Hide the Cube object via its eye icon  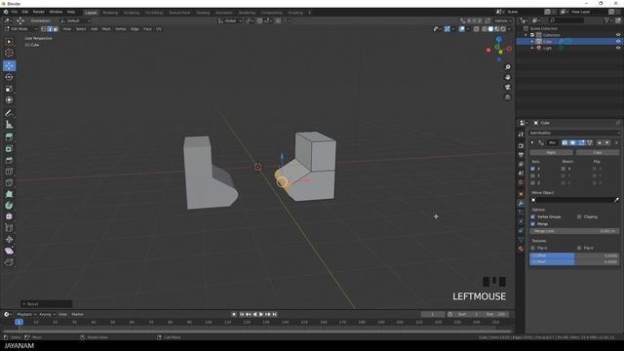(x=618, y=41)
